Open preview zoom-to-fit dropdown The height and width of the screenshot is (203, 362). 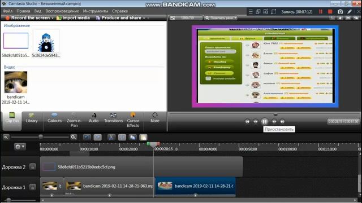pos(221,18)
